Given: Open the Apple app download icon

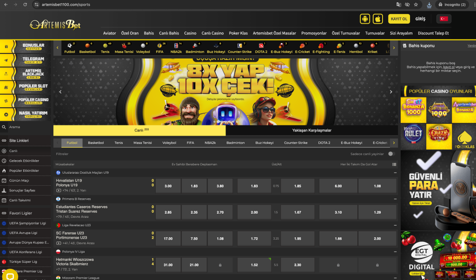Looking at the screenshot, I should 377,19.
